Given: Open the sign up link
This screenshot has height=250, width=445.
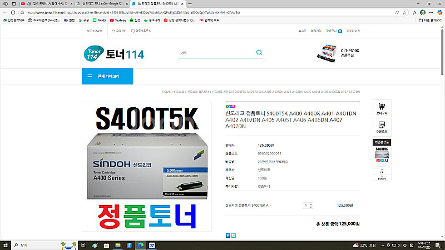Looking at the screenshot, I should click(x=316, y=31).
